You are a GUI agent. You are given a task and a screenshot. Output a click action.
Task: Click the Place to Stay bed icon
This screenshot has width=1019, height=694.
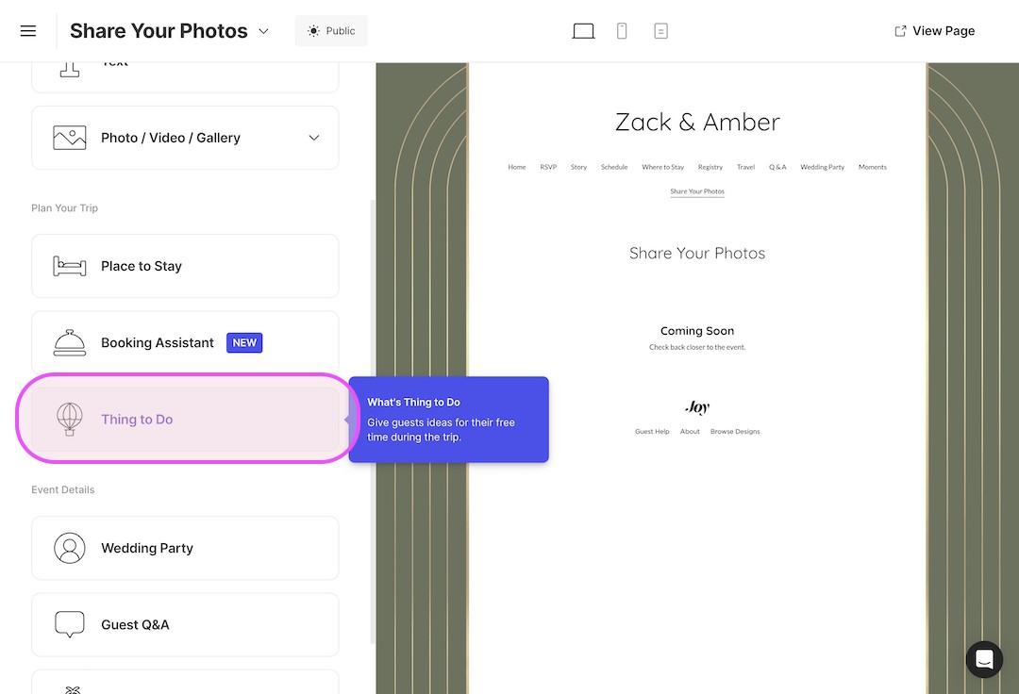tap(69, 266)
